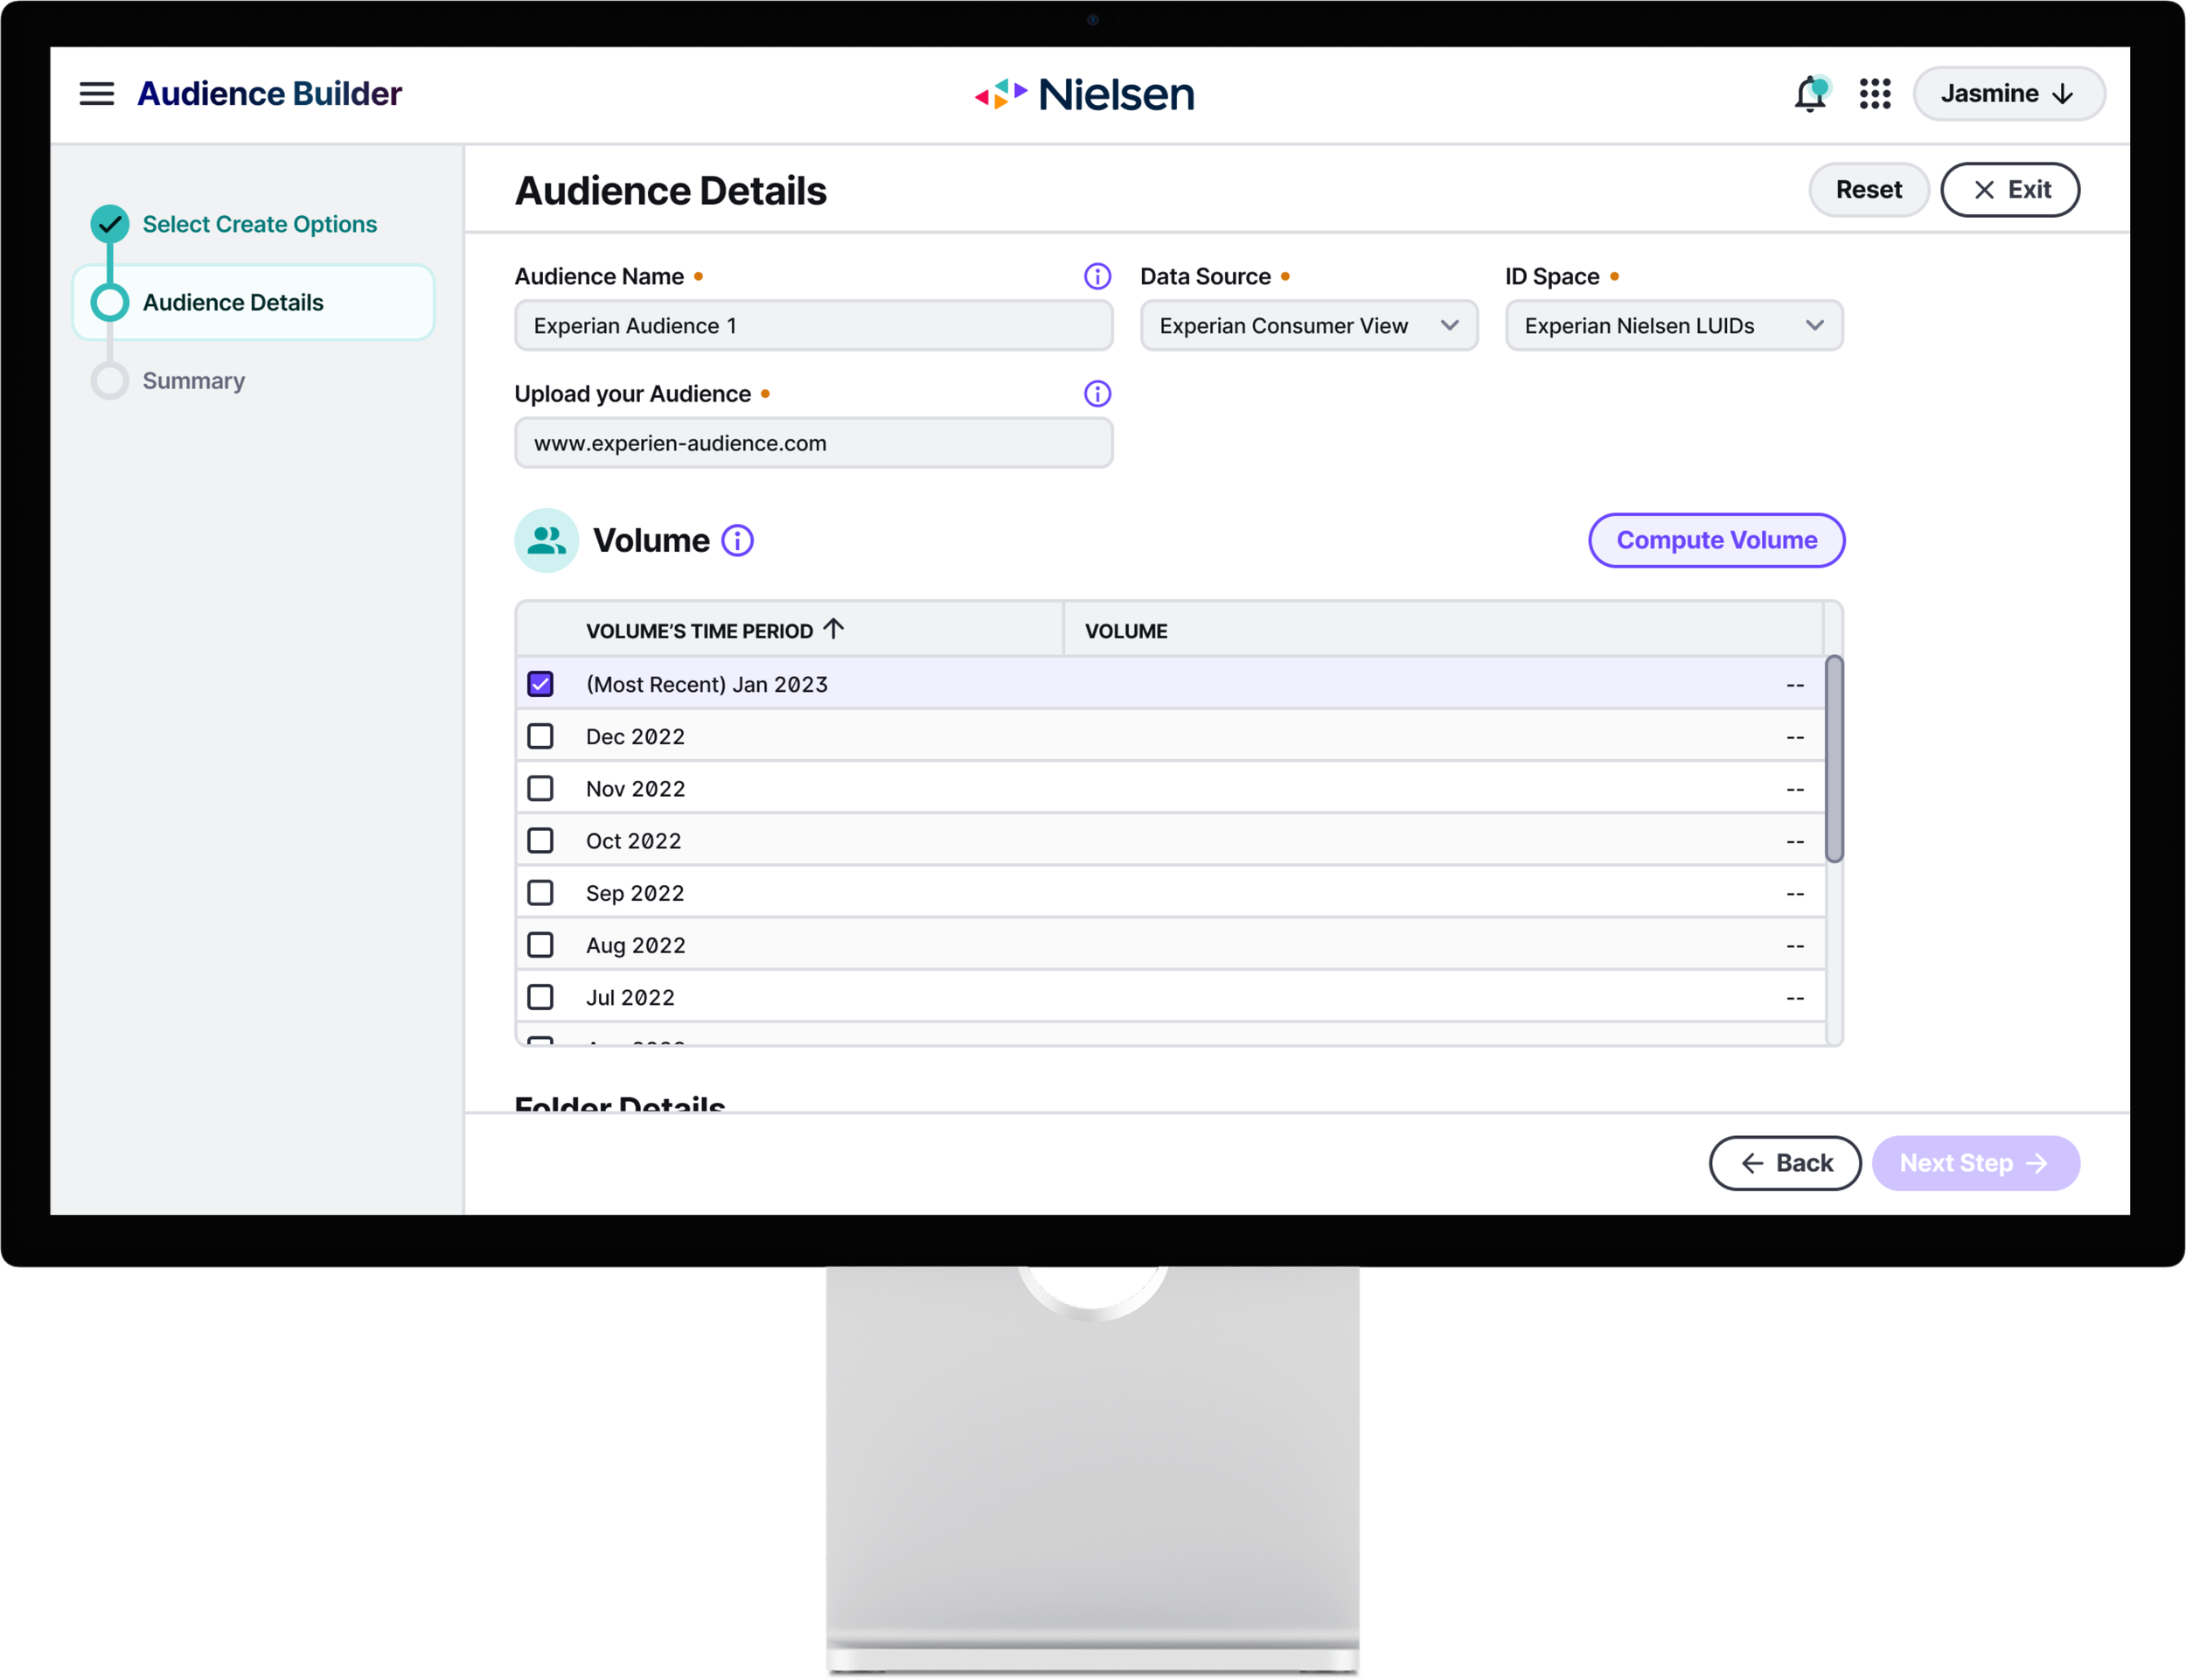
Task: Expand the ID Space dropdown
Action: (x=1674, y=326)
